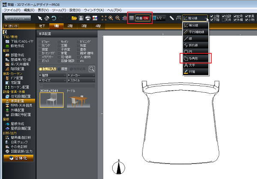Click the zoom in magnifier icon

tap(111, 18)
